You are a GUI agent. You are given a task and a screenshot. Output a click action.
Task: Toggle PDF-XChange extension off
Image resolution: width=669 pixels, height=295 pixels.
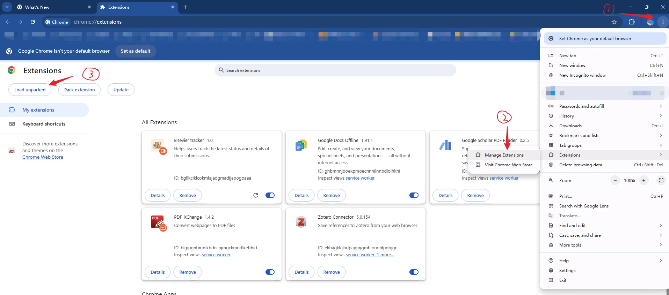pyautogui.click(x=270, y=272)
